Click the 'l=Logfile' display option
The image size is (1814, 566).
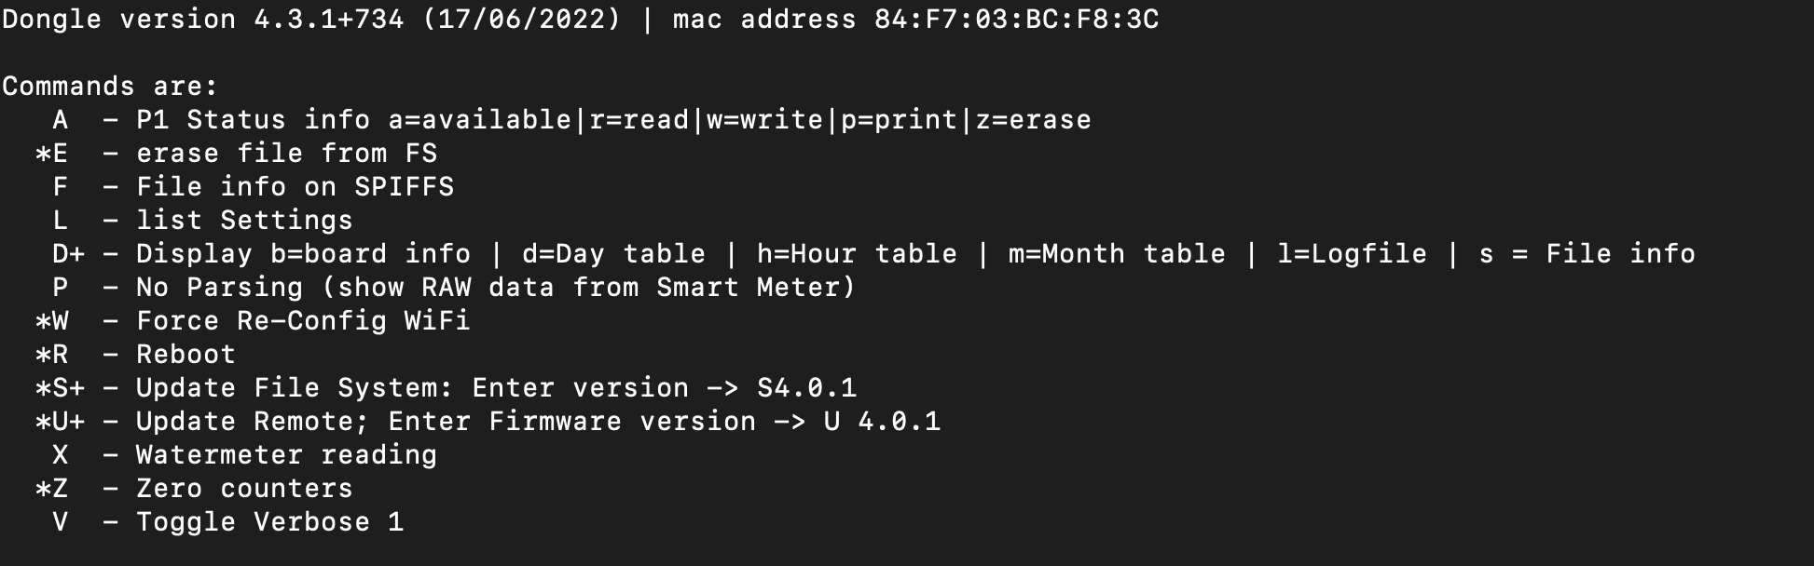[x=1352, y=254]
